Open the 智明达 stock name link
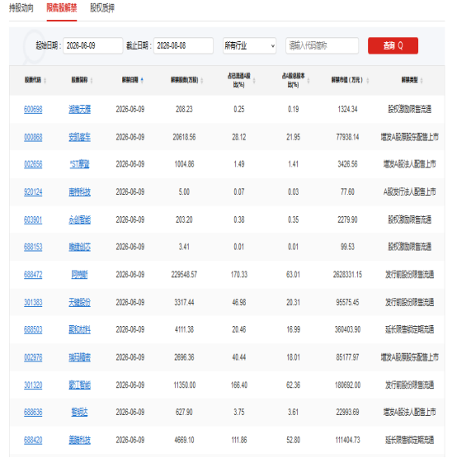 coord(80,413)
